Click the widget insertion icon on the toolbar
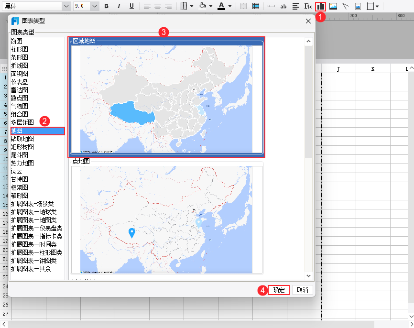Viewport: 414px width, 328px height. click(x=358, y=6)
